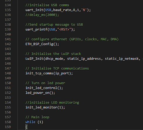Viewport: 143px width, 130px height.
Task: Click line number 145 in gutter
Action: 8,59
